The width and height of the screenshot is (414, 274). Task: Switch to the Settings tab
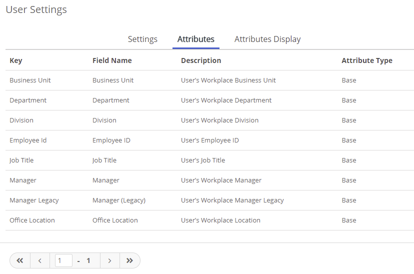(x=142, y=39)
